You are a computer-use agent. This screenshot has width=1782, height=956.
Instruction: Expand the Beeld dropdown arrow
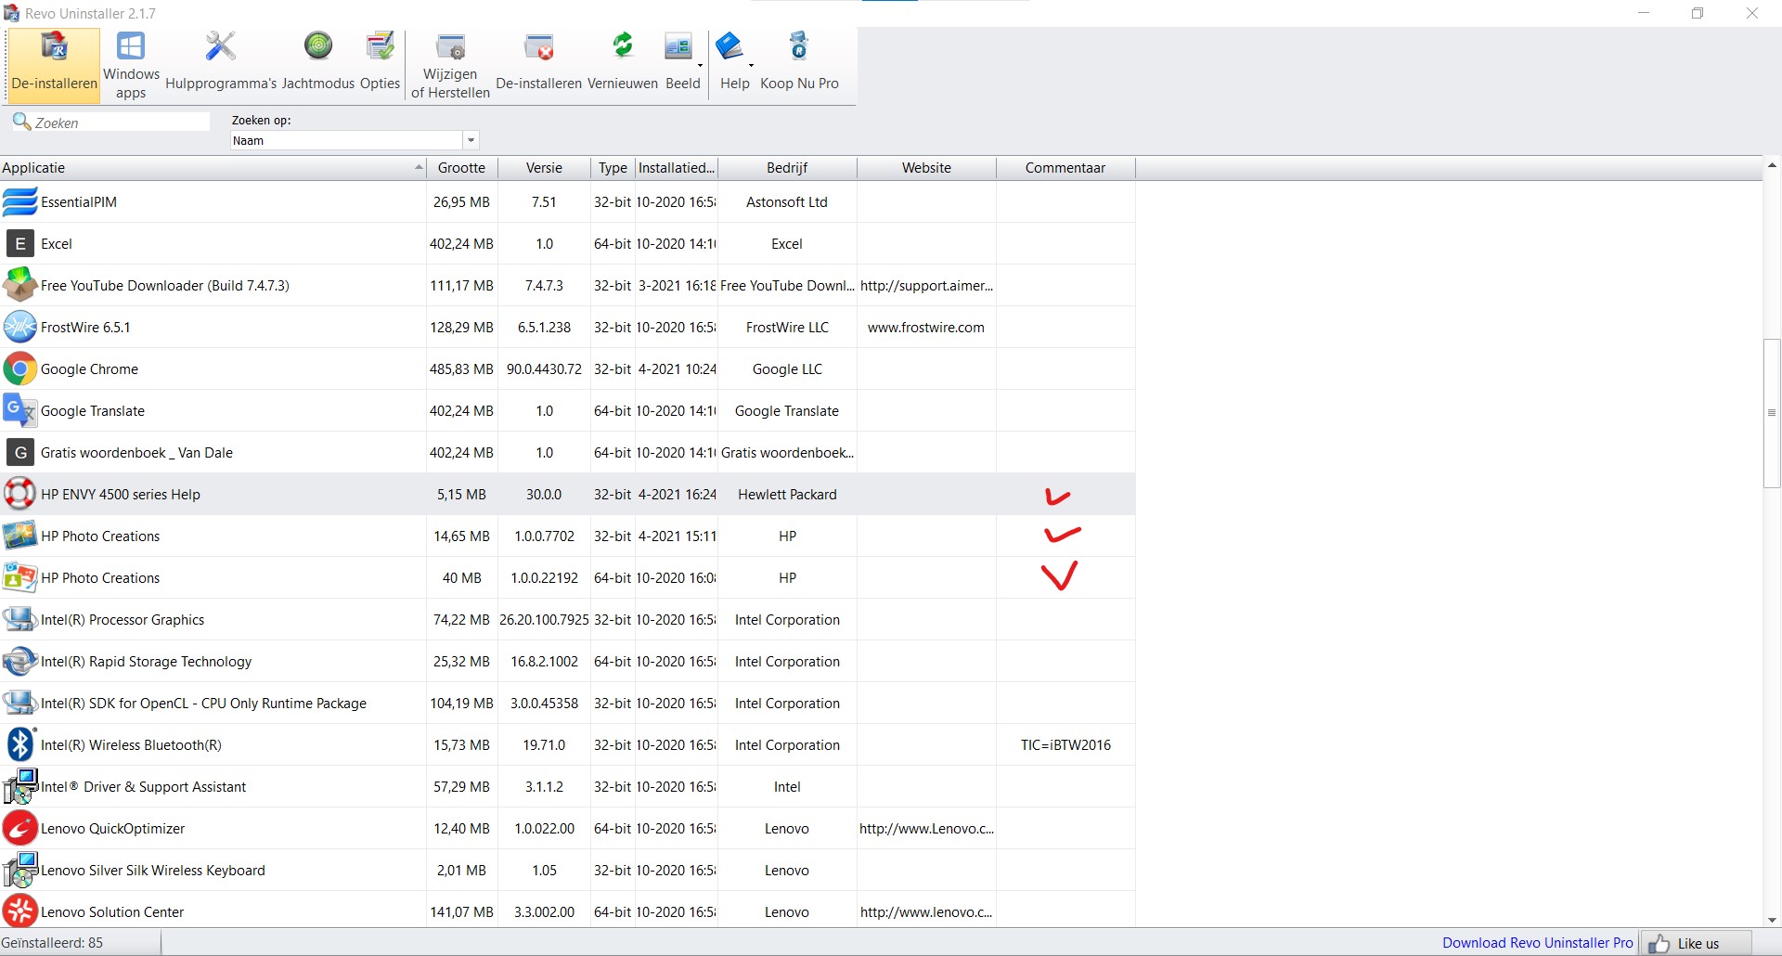(x=700, y=66)
